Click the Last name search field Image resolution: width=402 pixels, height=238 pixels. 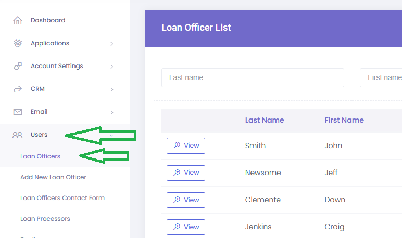[253, 77]
